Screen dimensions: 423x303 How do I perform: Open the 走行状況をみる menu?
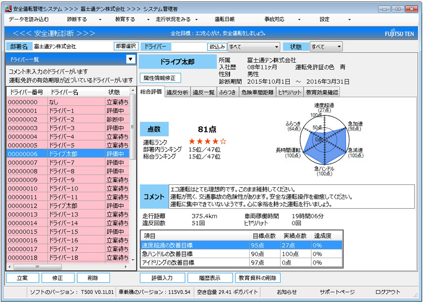coord(177,19)
